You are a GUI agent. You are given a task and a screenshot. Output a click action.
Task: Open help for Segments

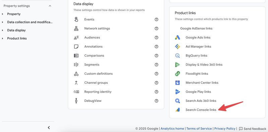click(x=156, y=65)
